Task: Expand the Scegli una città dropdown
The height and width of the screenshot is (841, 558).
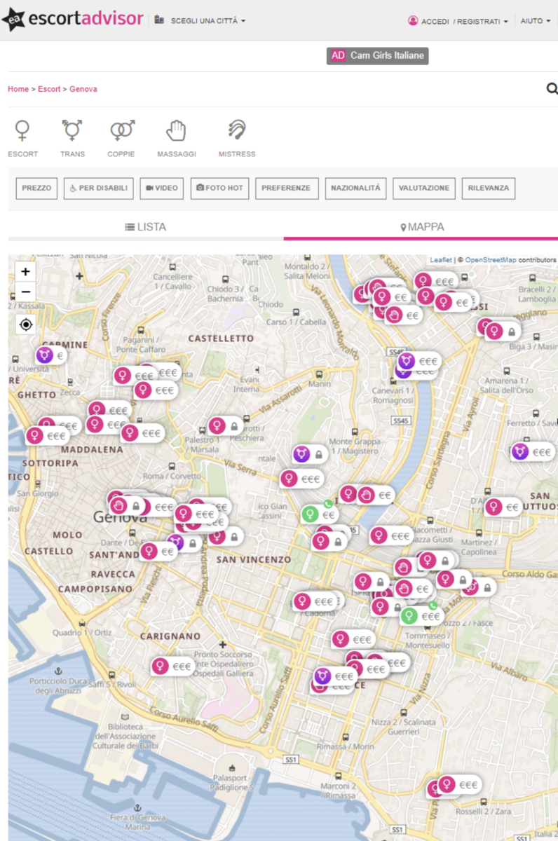Action: click(x=200, y=21)
